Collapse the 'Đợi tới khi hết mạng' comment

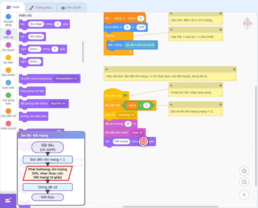click(x=171, y=105)
